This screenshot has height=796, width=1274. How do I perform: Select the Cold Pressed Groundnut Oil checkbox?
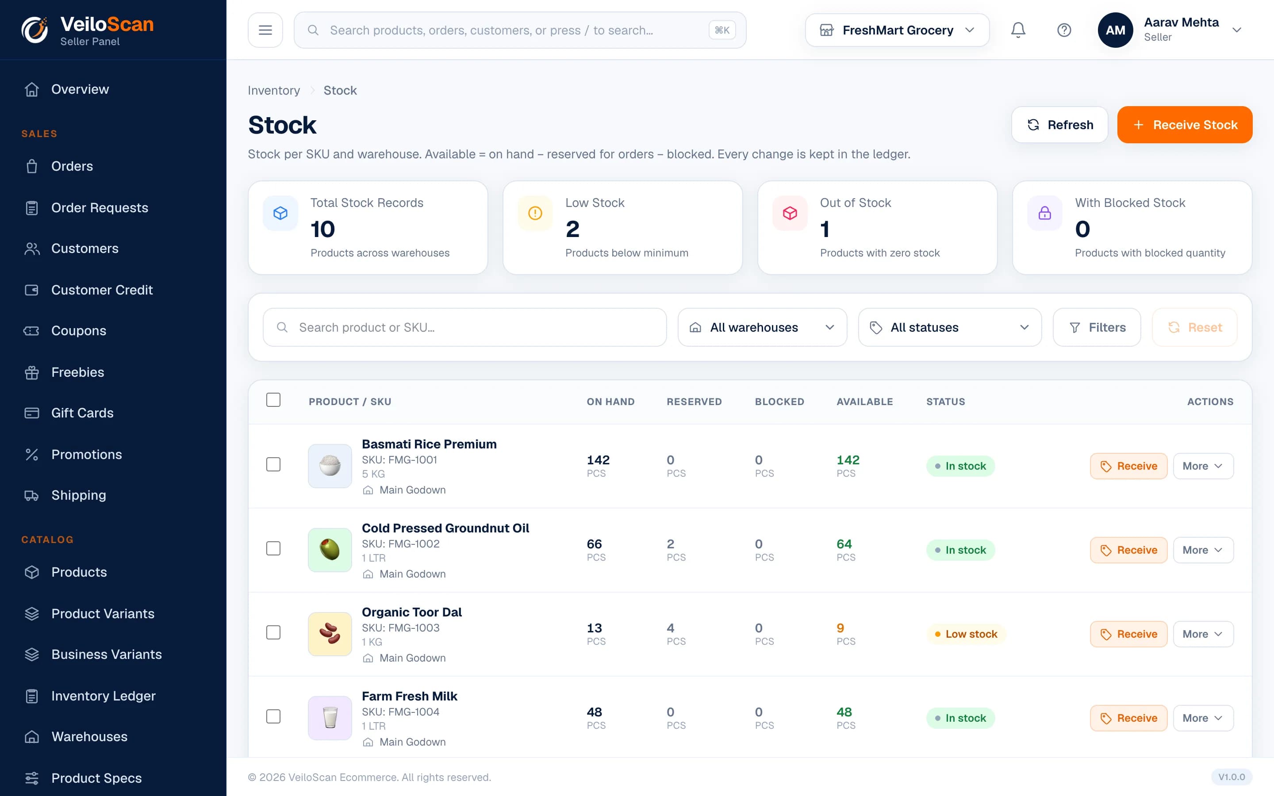[273, 548]
